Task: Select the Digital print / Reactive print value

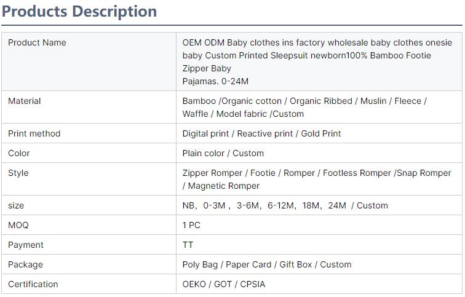Action: coord(261,133)
